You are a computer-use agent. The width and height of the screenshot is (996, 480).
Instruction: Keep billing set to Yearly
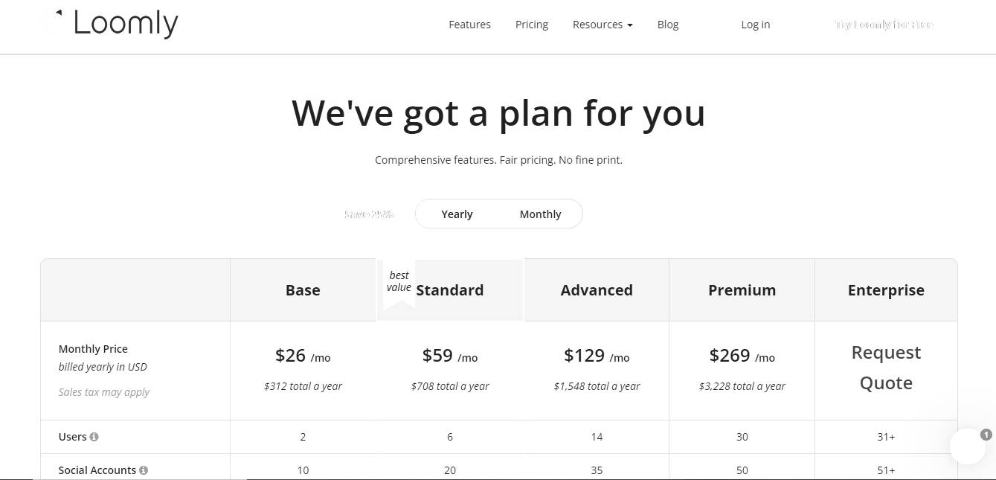pyautogui.click(x=457, y=214)
